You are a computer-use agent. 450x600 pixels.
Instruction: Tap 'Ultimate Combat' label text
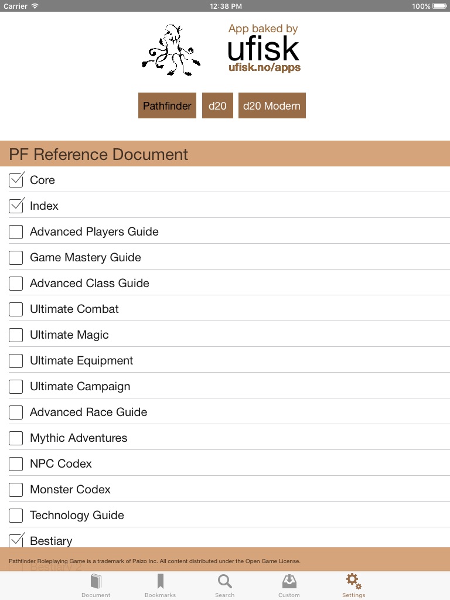point(74,309)
